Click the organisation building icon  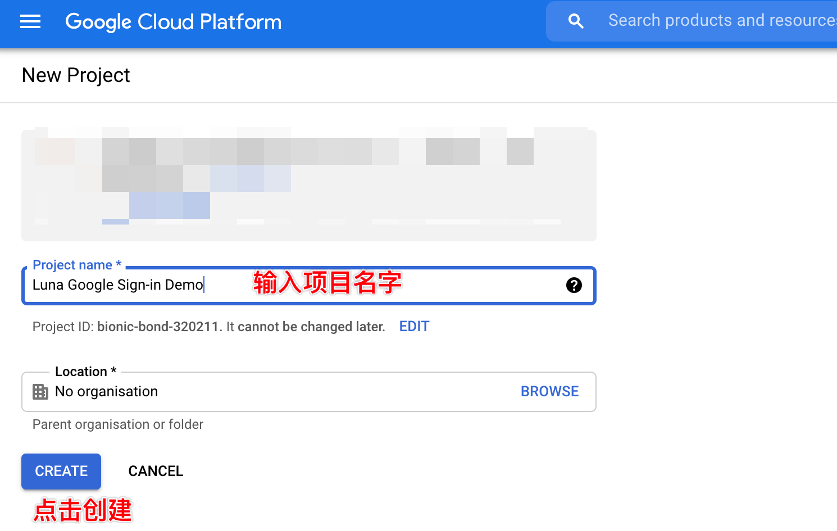(x=40, y=392)
